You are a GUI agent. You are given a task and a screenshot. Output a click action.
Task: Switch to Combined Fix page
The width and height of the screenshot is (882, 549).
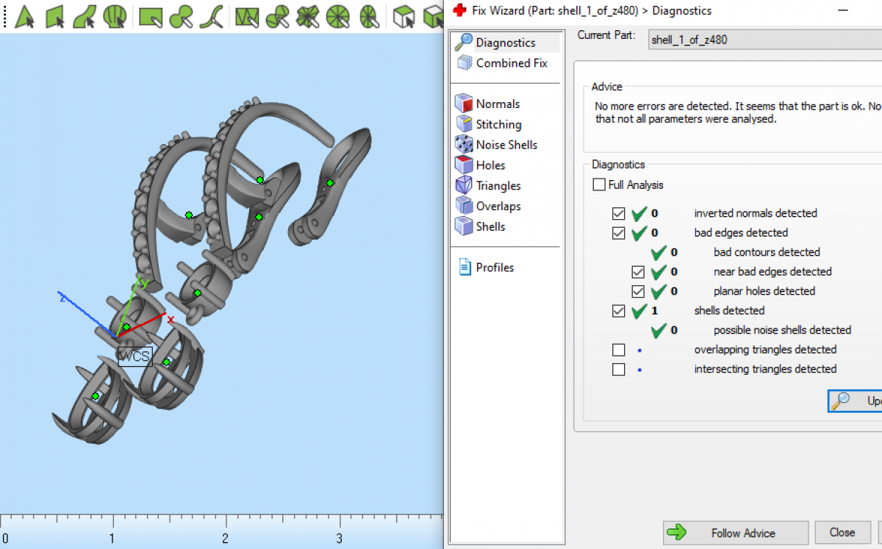pos(511,63)
